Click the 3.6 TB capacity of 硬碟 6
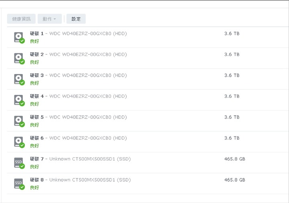Viewport: 289px width, 203px height. [x=232, y=138]
